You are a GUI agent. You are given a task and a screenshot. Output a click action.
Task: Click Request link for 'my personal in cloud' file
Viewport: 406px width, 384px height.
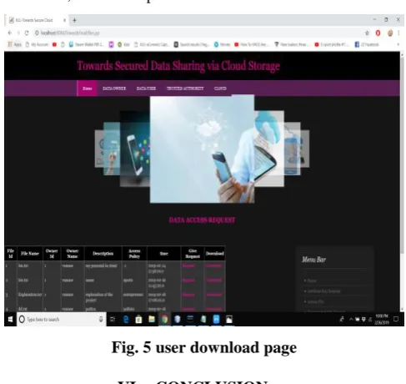(188, 266)
